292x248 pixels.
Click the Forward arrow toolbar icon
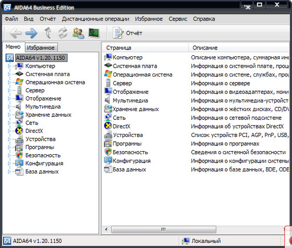(31, 33)
